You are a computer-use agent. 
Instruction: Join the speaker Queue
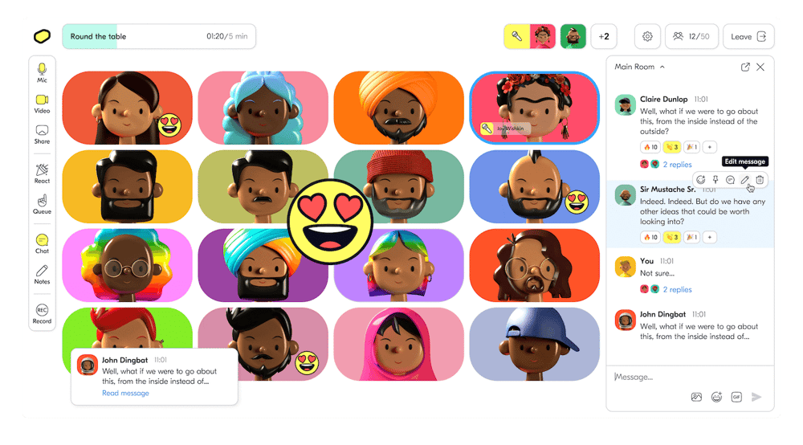42,204
